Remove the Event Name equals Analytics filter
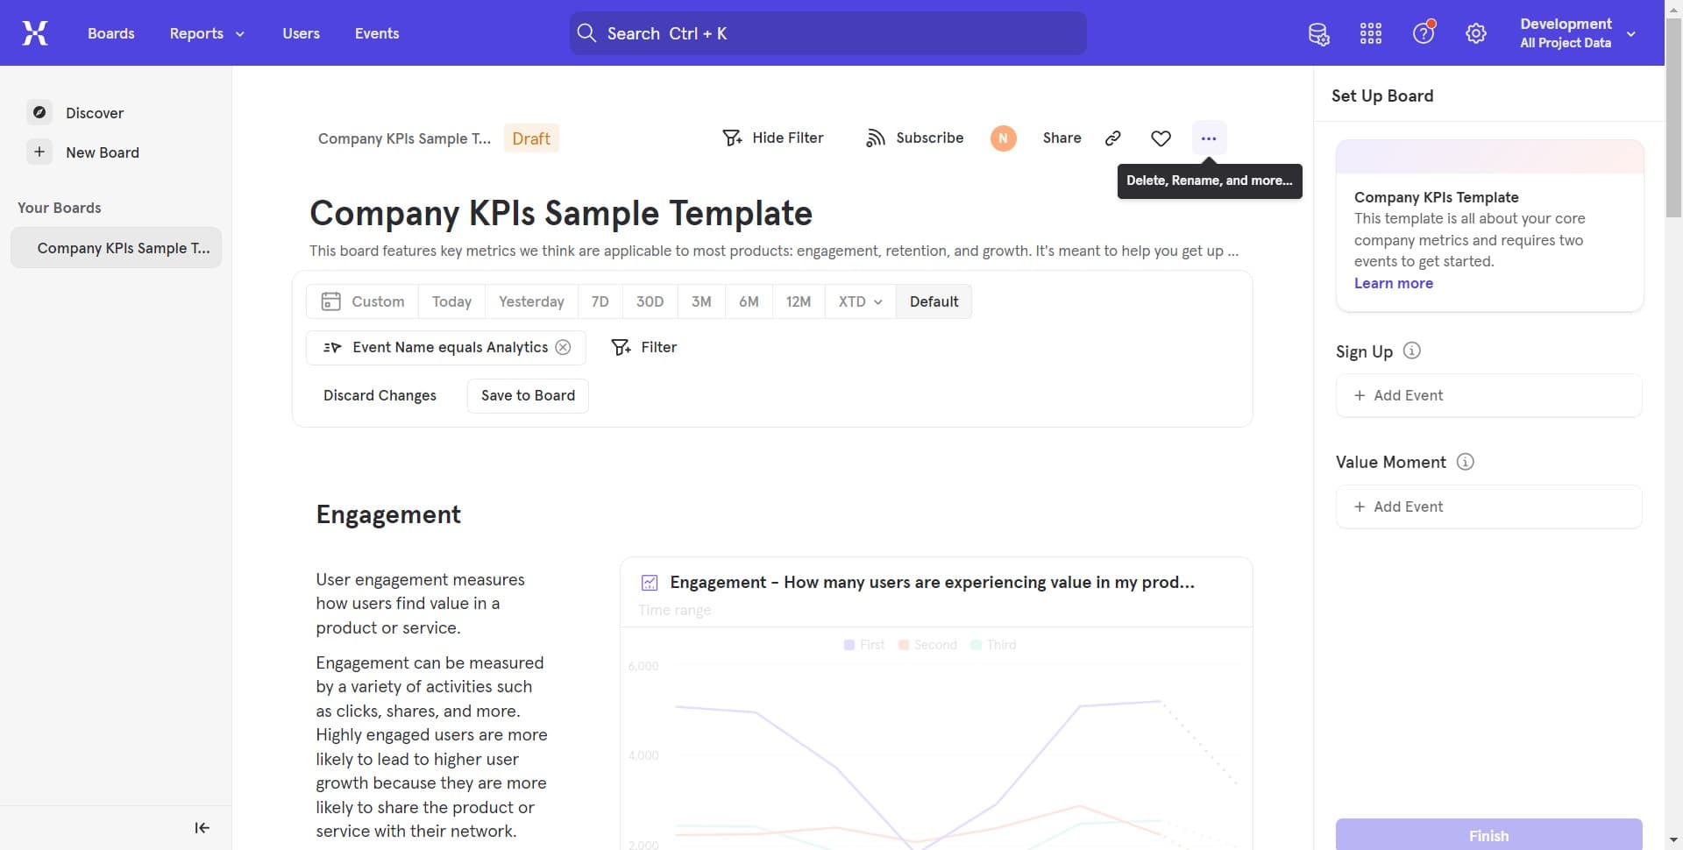Viewport: 1683px width, 850px height. point(564,348)
